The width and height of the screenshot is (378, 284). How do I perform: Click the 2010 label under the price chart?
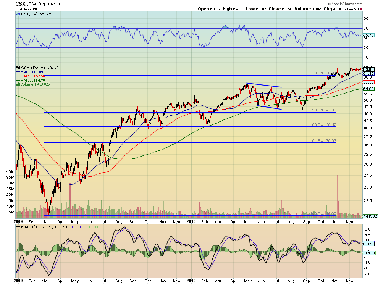(x=191, y=221)
